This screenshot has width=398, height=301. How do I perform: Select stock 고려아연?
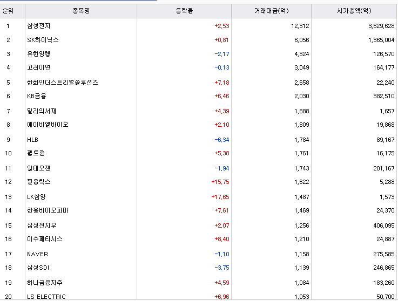[39, 67]
